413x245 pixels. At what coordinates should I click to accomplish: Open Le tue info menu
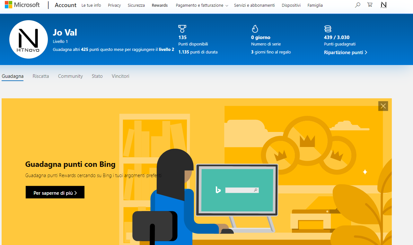click(91, 5)
